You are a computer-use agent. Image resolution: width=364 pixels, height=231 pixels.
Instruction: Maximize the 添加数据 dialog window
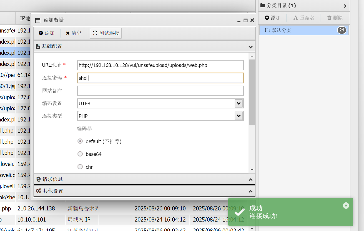(x=245, y=20)
